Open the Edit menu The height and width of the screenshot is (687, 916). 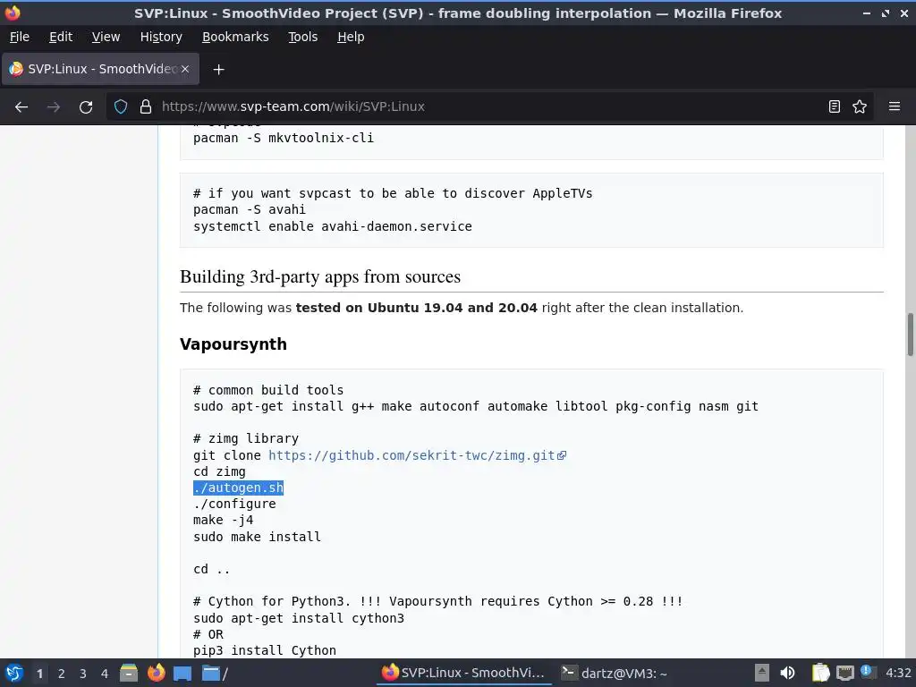pyautogui.click(x=61, y=37)
